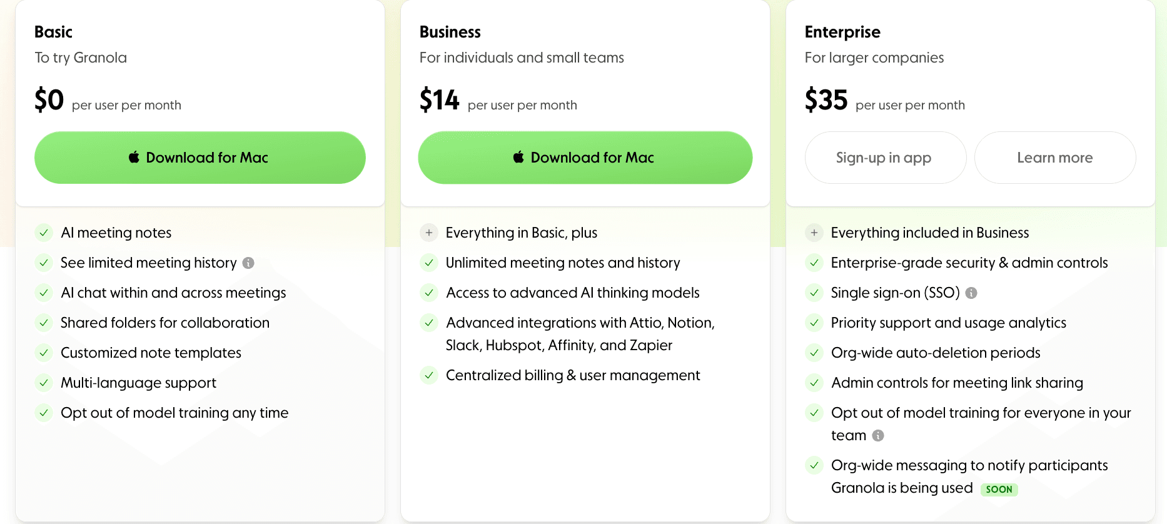Viewport: 1167px width, 524px height.
Task: Click the checkmark beside Advanced integrations with Attio
Action: click(429, 323)
